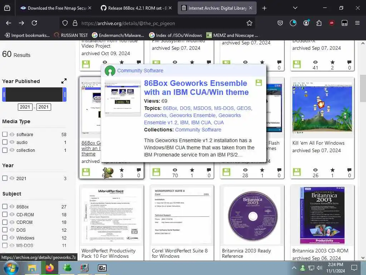
Task: Check the software media type checkbox
Action: [x=5, y=134]
